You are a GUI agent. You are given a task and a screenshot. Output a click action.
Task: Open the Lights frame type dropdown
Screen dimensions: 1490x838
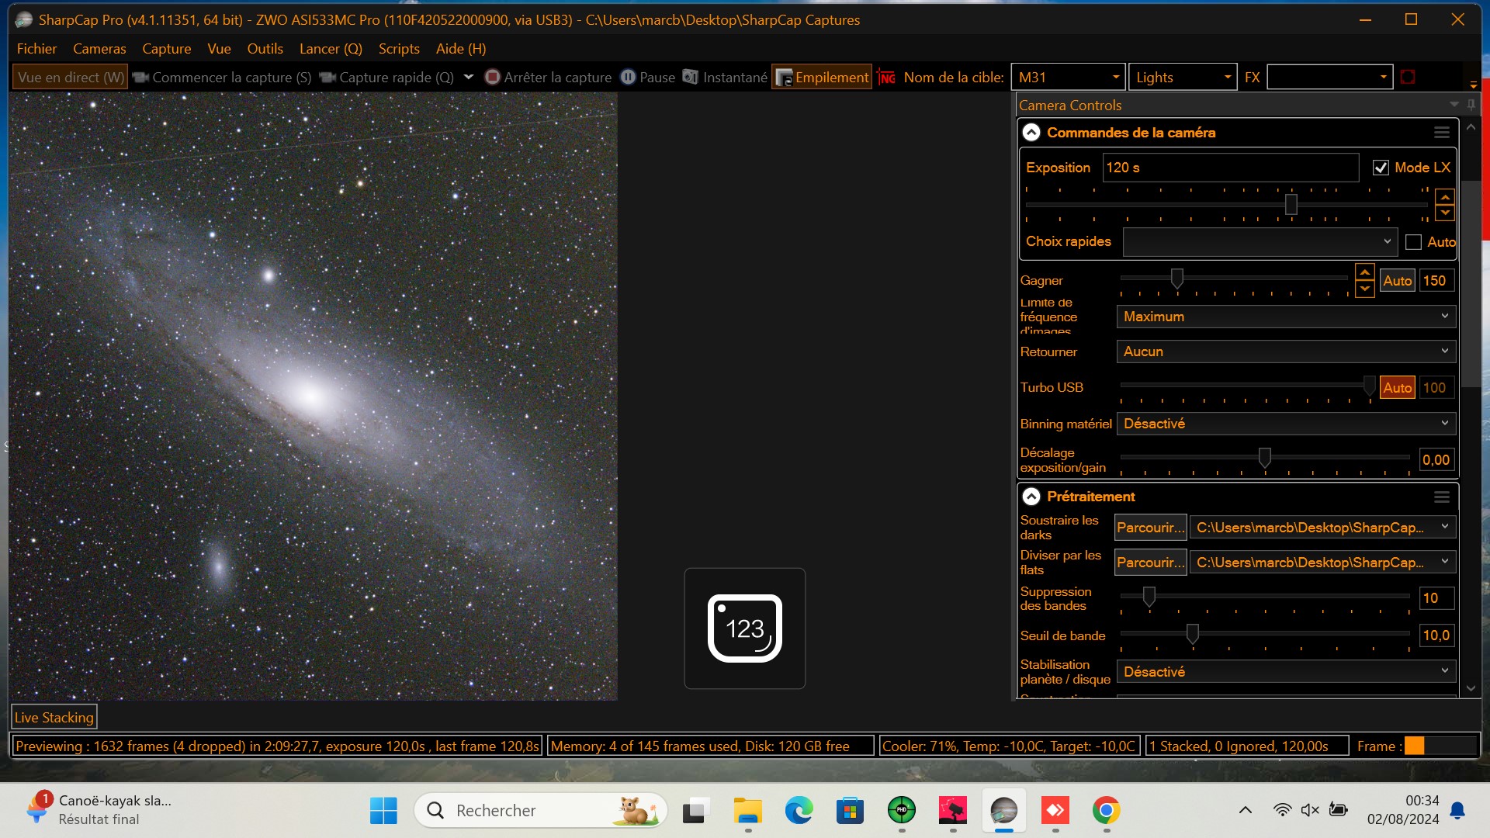[1183, 77]
